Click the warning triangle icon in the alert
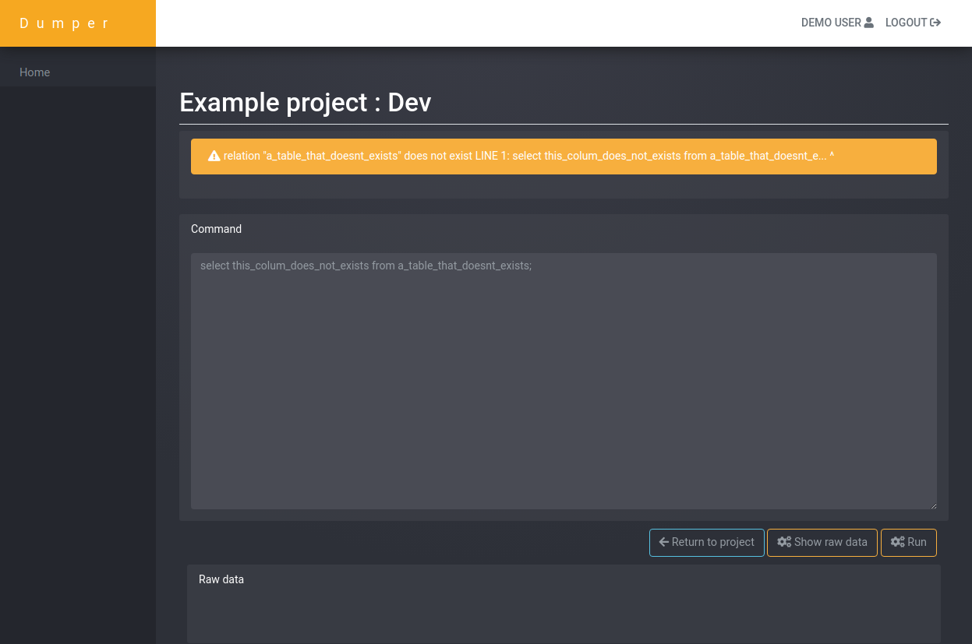 214,156
